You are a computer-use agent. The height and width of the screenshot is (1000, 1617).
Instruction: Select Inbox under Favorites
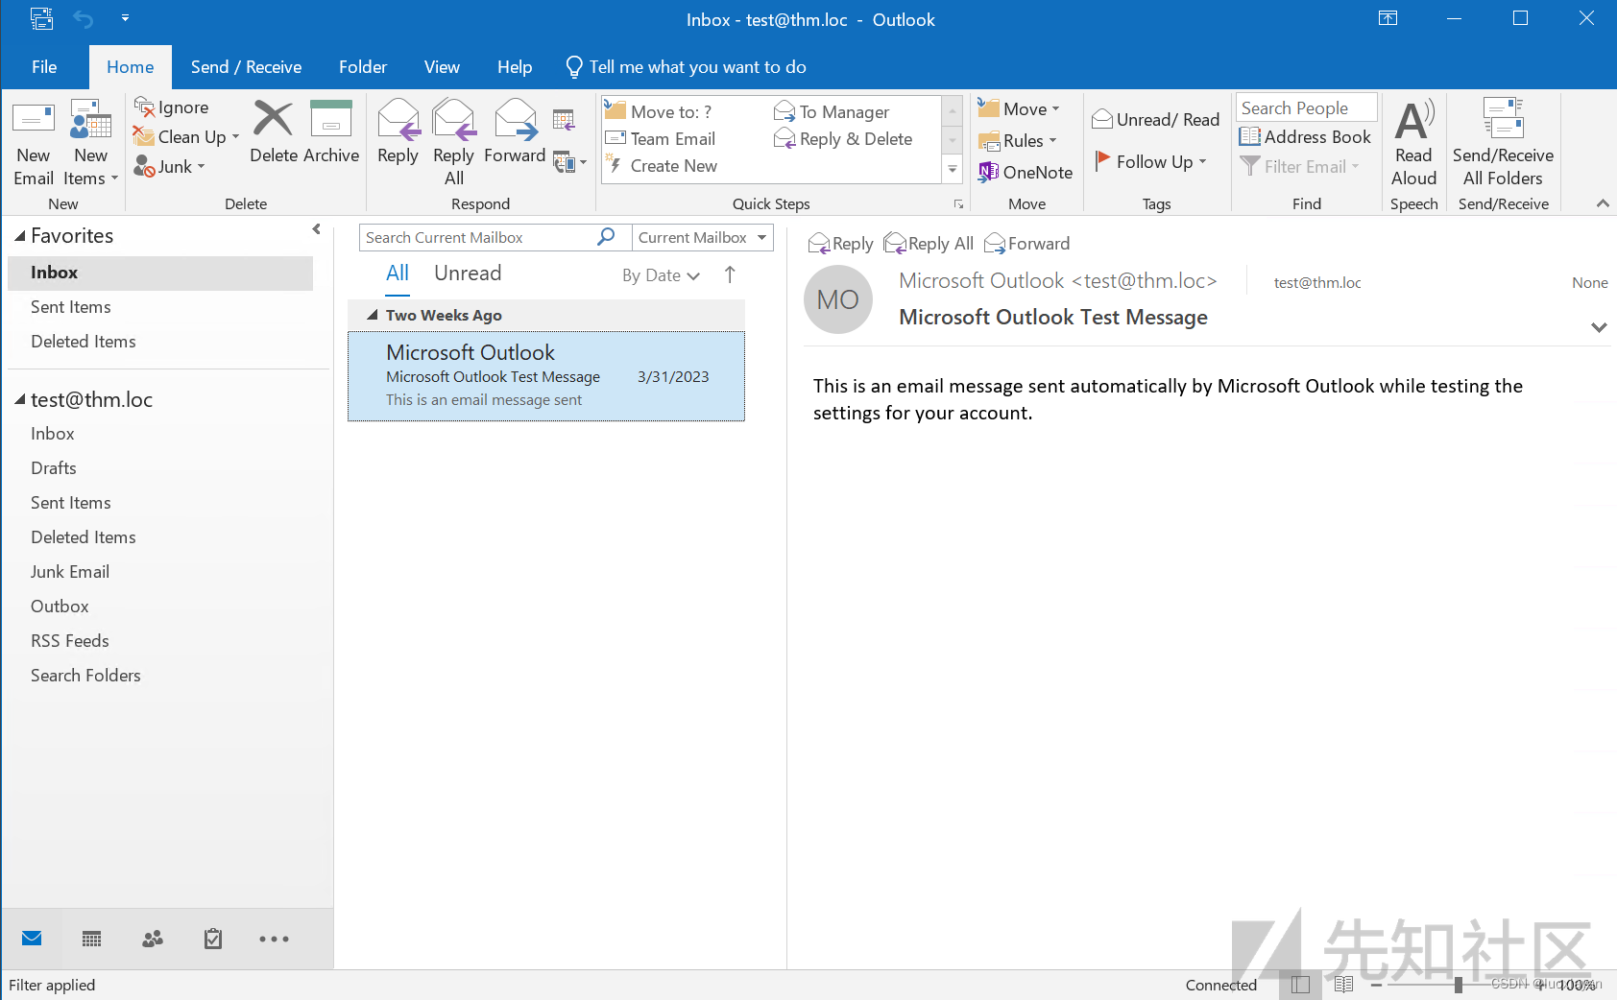[160, 273]
